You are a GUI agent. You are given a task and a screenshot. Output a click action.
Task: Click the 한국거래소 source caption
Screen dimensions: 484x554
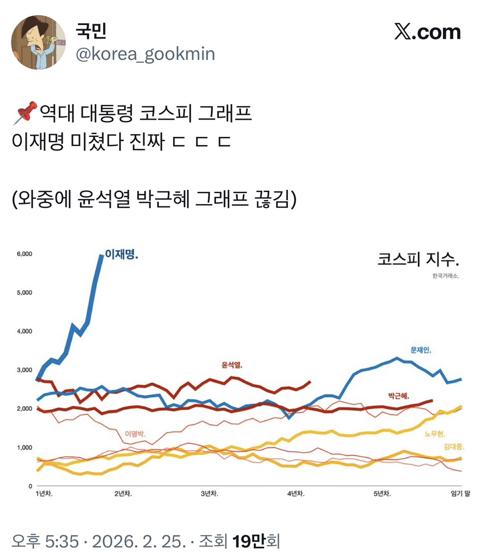(x=445, y=276)
